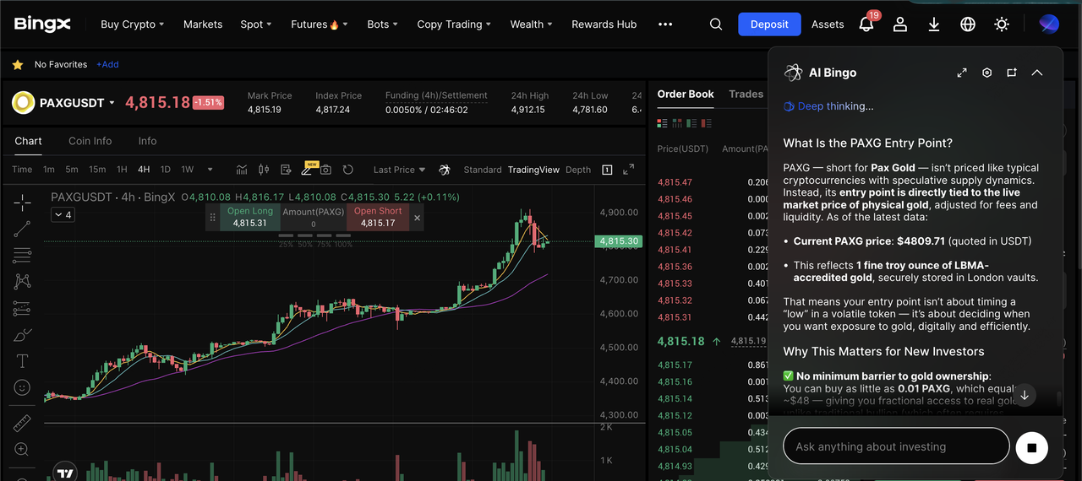Expand the PAXGUSDT pair selector
This screenshot has height=481, width=1082.
[x=112, y=103]
